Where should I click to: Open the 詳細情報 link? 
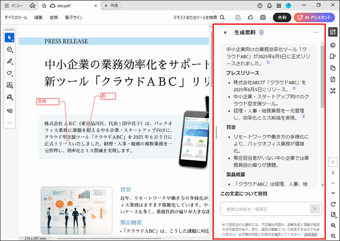311,235
